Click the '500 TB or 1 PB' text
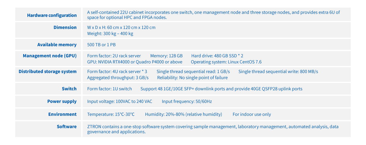The width and height of the screenshot is (366, 145). tap(101, 45)
